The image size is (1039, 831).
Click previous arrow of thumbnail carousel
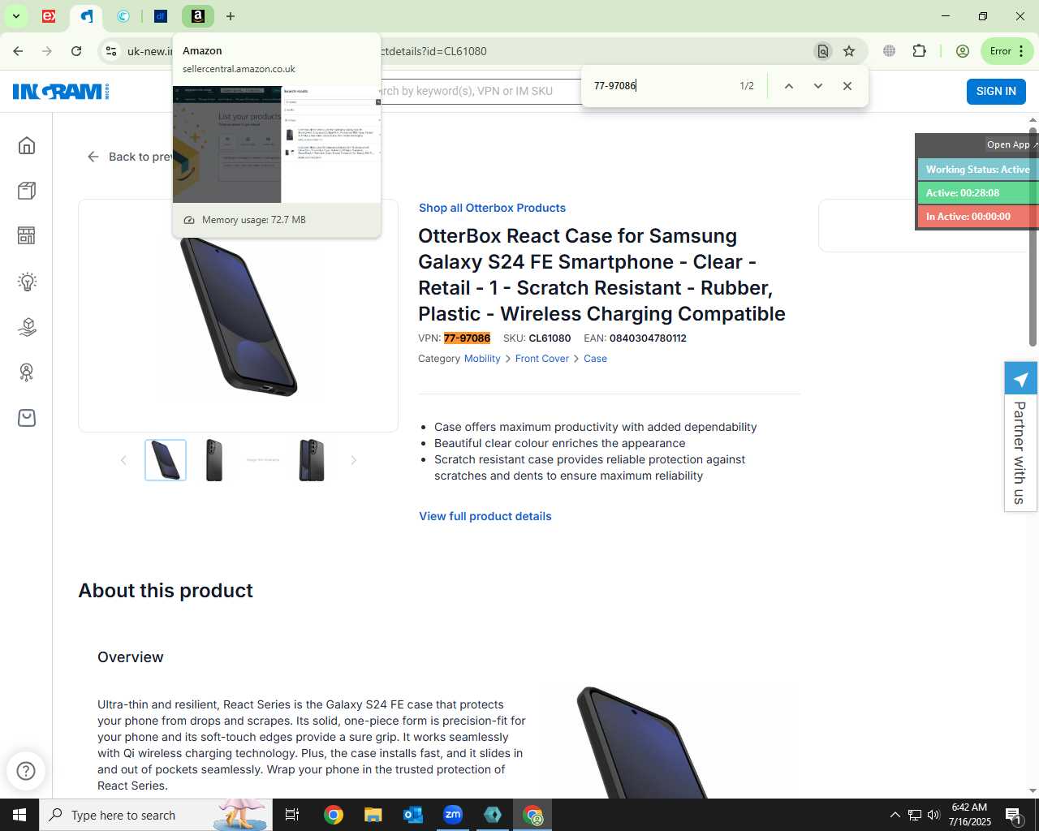[123, 460]
